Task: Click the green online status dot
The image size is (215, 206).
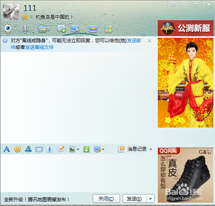Action: click(31, 17)
